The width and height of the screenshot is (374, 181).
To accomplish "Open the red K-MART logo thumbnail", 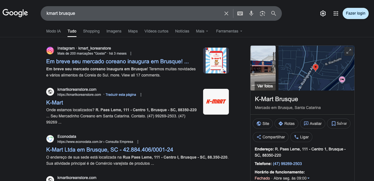I will point(216,101).
